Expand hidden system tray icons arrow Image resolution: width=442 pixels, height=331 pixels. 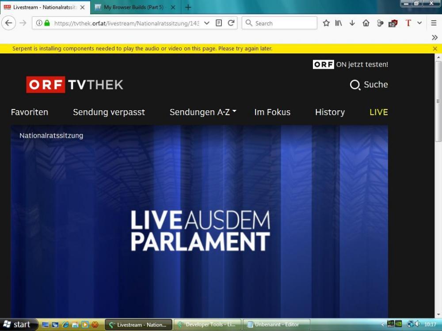click(x=382, y=325)
